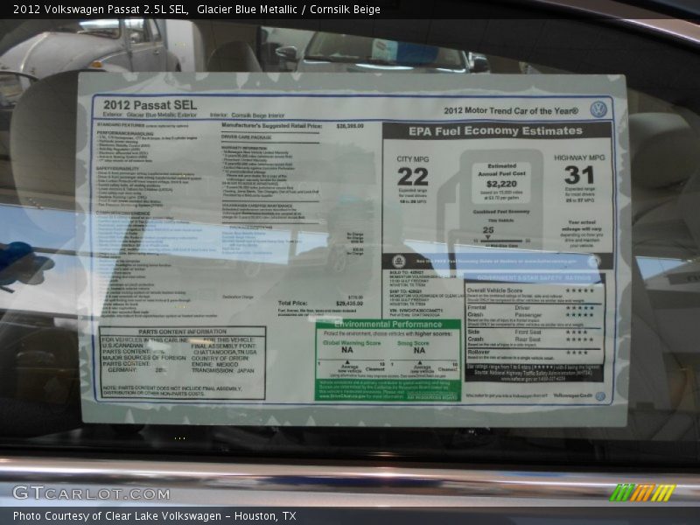Click the Clear Lake Volkswagen photo credit caption
The image size is (700, 525).
pos(154,516)
